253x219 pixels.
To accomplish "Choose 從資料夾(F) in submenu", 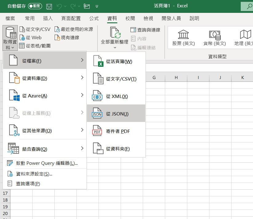I will (116, 149).
